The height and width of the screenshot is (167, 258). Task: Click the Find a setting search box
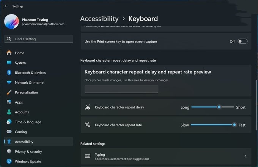click(39, 39)
